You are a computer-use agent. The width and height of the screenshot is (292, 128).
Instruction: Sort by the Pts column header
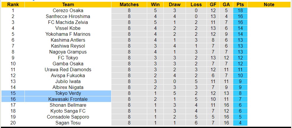coord(240,4)
